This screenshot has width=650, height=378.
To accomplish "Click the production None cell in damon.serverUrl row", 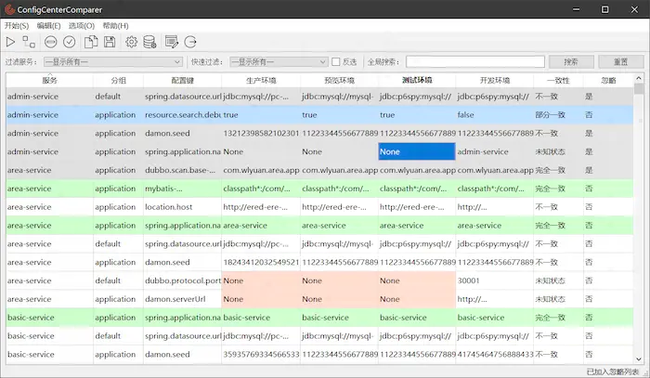I will (x=261, y=299).
